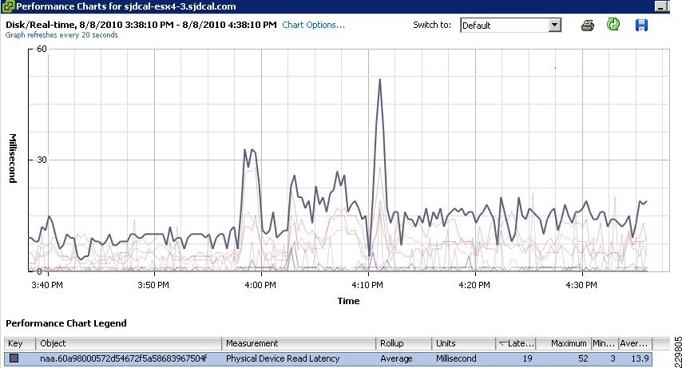Click the Min... column header
This screenshot has width=682, height=368.
click(605, 343)
